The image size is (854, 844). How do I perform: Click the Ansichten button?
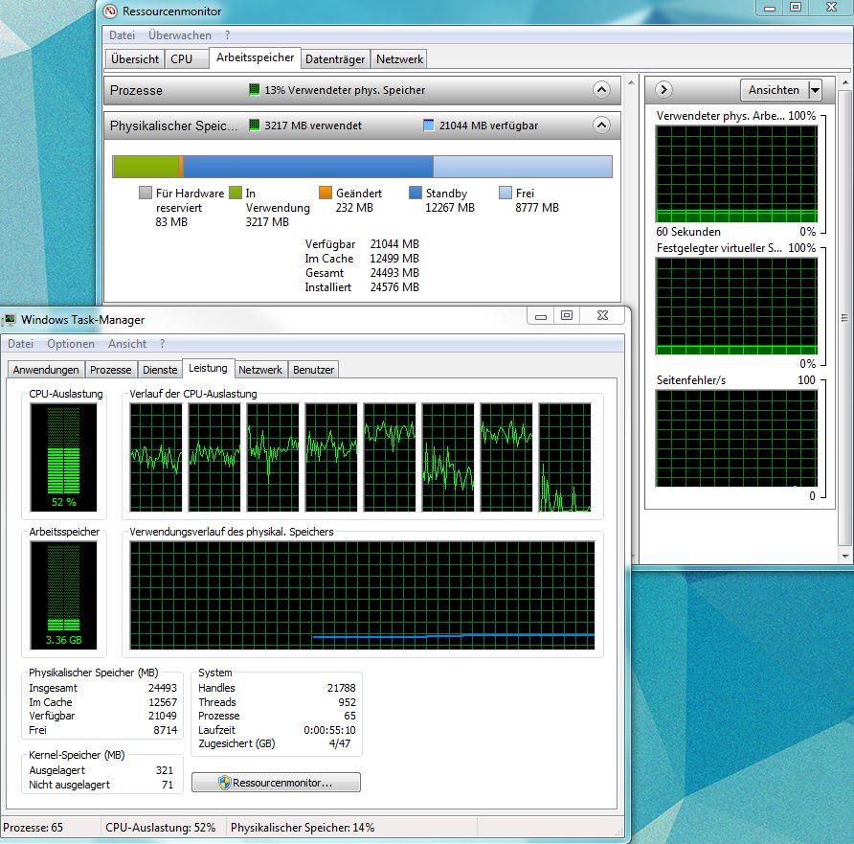[x=774, y=90]
